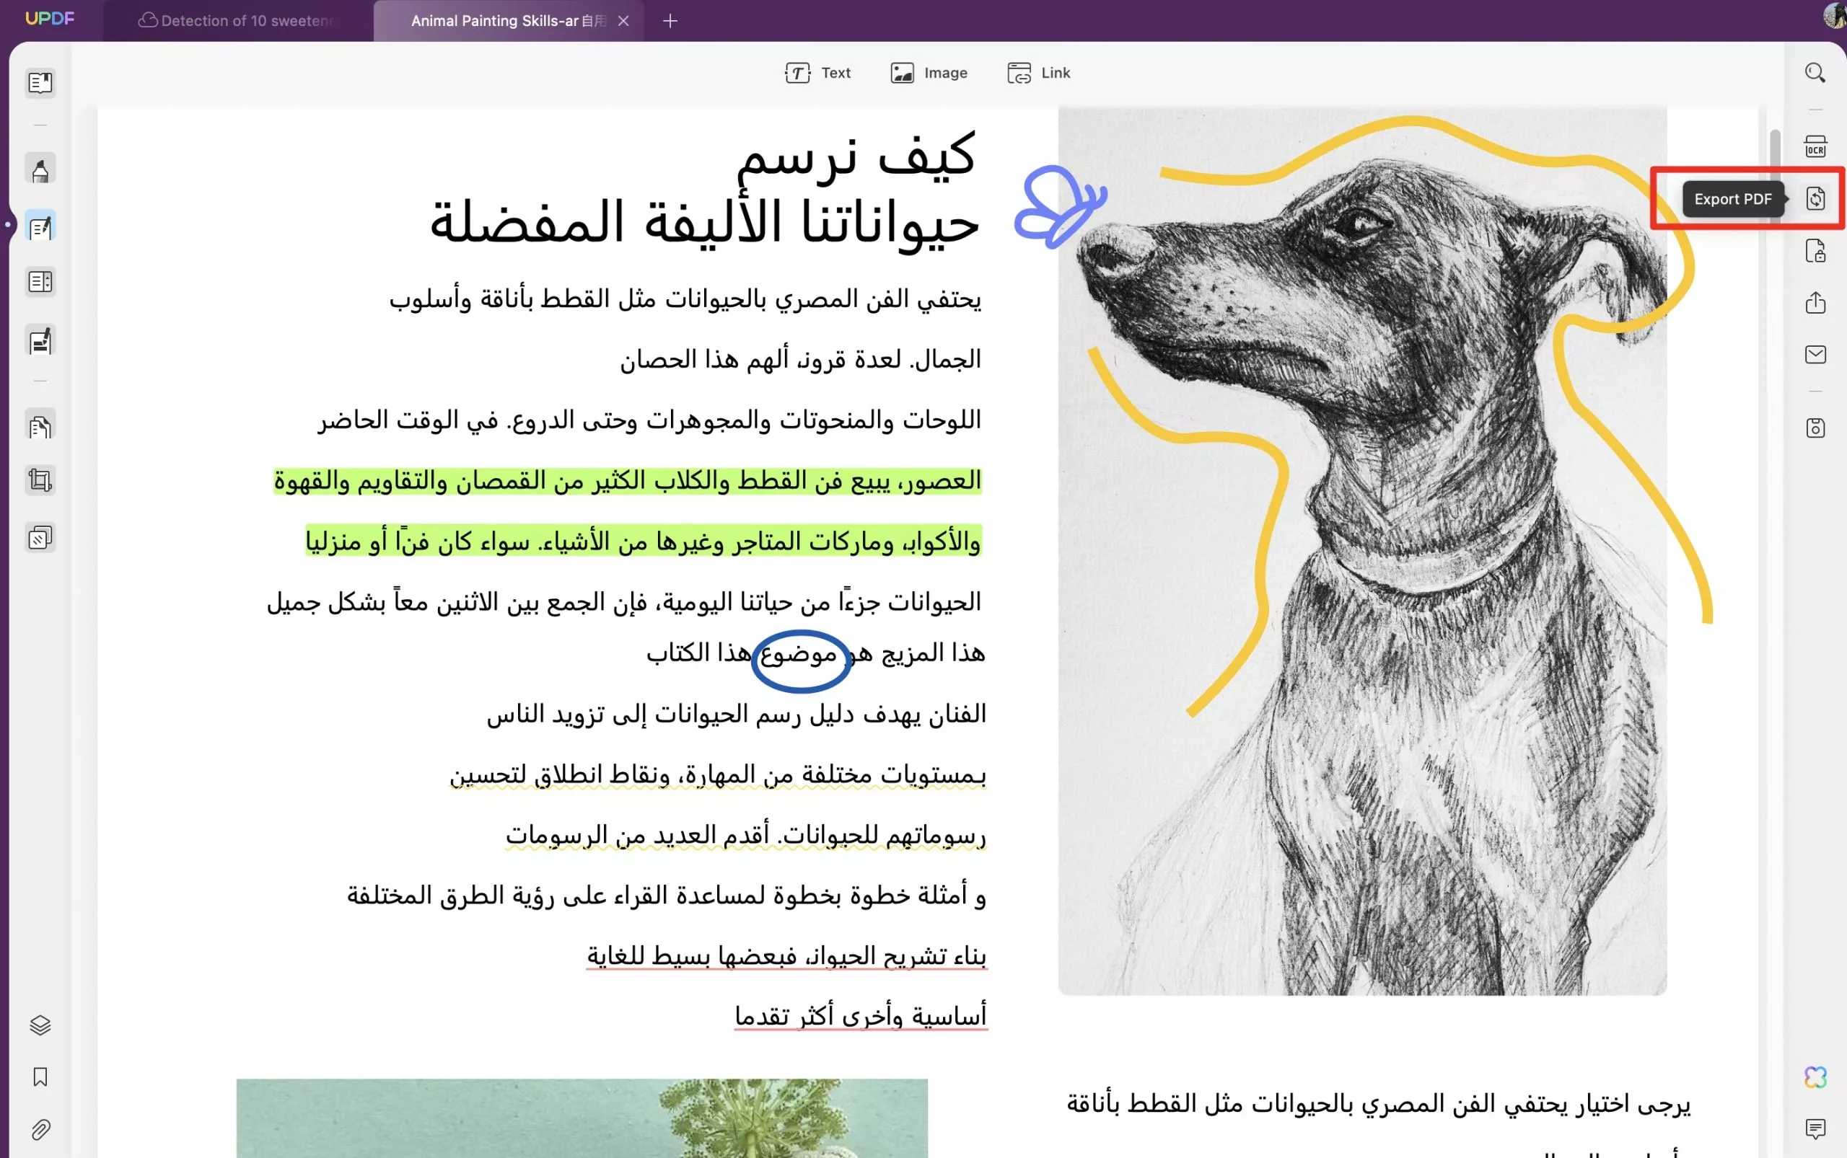Switch to Reader view mode
The height and width of the screenshot is (1158, 1847).
pos(40,83)
